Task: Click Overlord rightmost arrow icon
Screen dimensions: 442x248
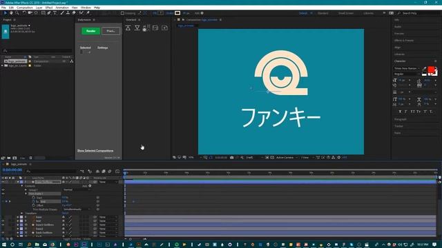Action: pyautogui.click(x=164, y=28)
